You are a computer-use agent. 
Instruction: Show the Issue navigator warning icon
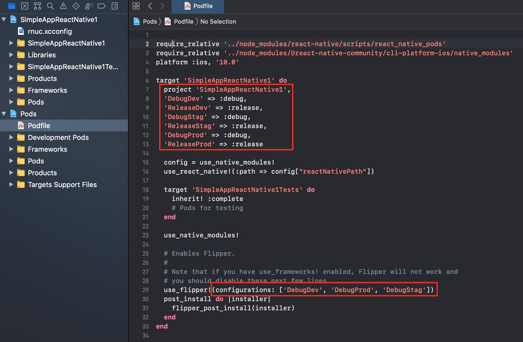click(63, 6)
